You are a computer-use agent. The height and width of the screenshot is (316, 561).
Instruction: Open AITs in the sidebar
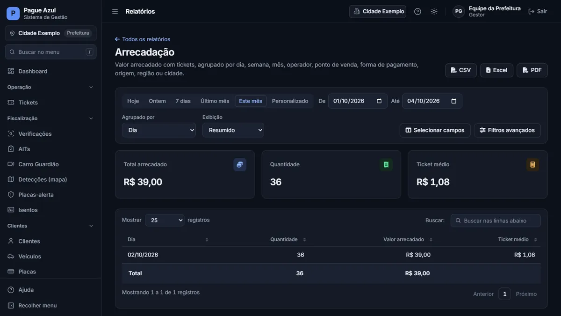pyautogui.click(x=50, y=149)
